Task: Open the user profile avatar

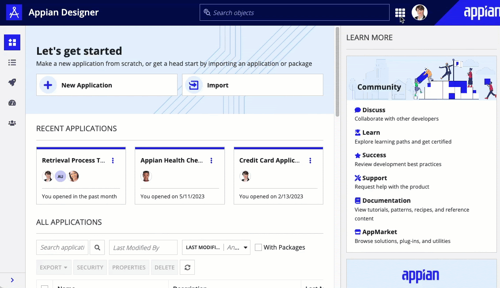Action: (419, 13)
